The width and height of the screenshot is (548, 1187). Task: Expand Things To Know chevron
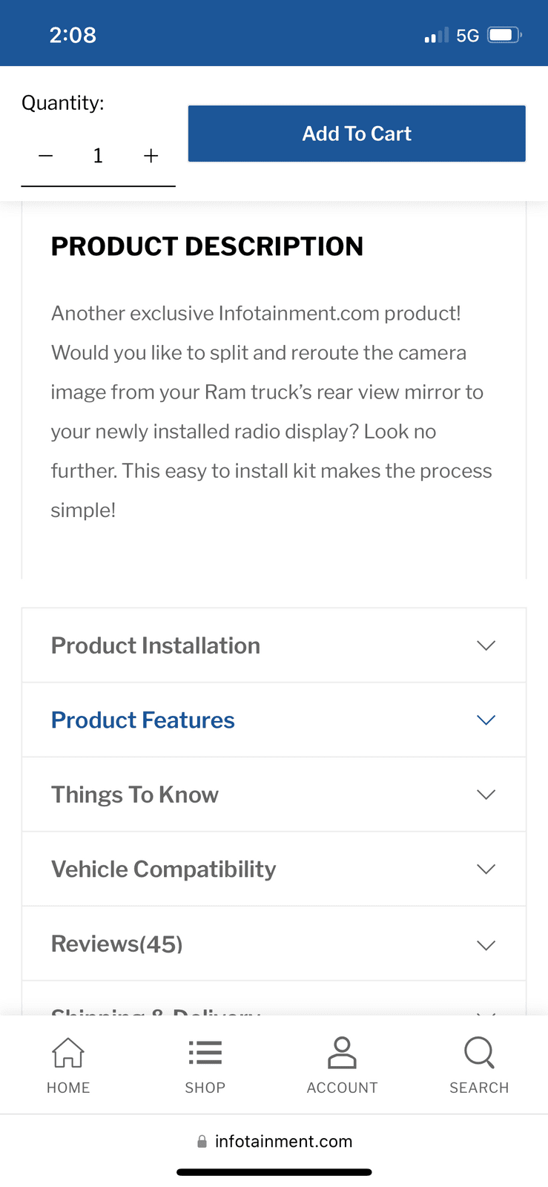pos(486,795)
